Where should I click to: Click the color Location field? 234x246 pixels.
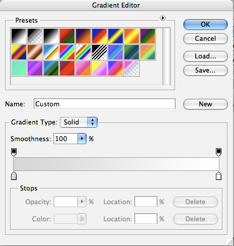point(146,219)
